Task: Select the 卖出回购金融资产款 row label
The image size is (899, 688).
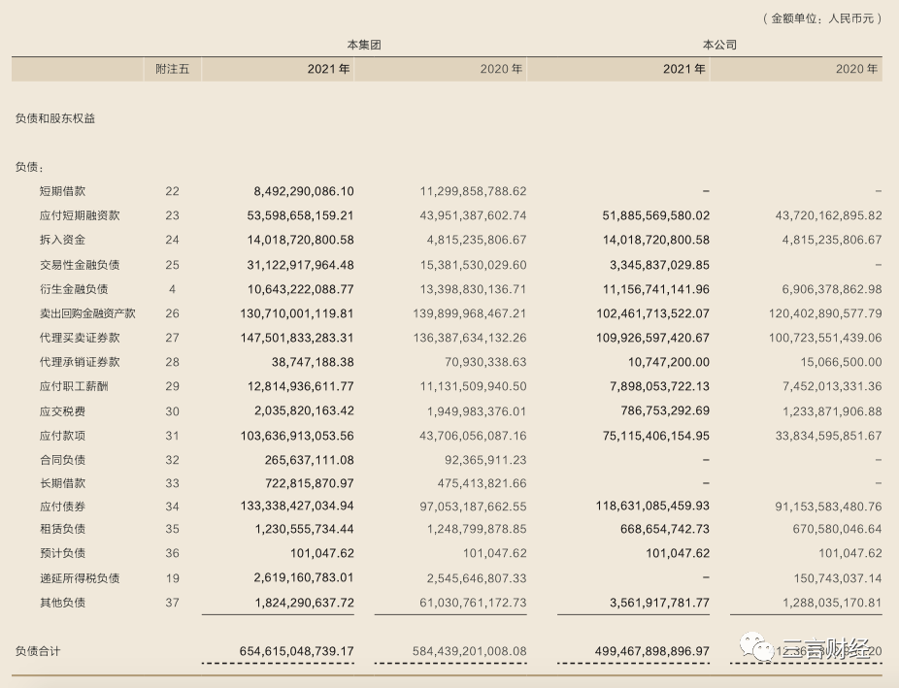Action: click(x=87, y=313)
